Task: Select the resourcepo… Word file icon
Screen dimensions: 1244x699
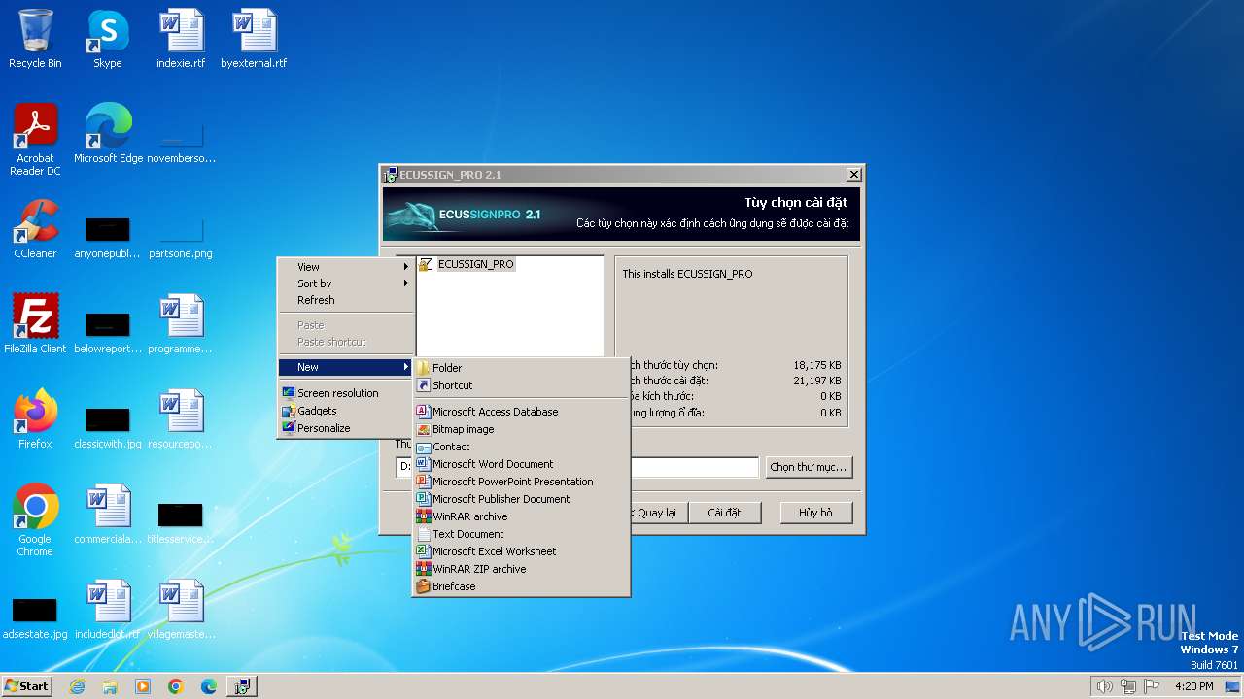Action: [x=181, y=419]
